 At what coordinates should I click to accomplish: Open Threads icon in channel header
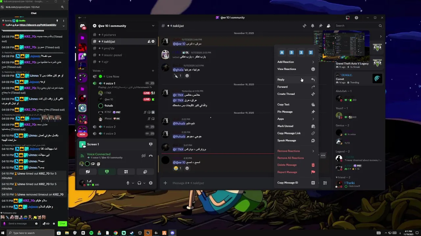(305, 26)
